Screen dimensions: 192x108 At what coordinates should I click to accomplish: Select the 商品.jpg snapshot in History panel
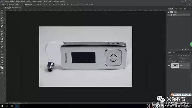click(179, 12)
